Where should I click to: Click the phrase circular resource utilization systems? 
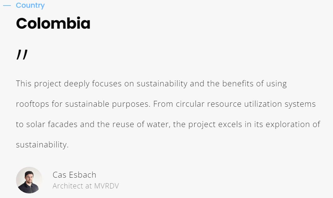pyautogui.click(x=246, y=104)
